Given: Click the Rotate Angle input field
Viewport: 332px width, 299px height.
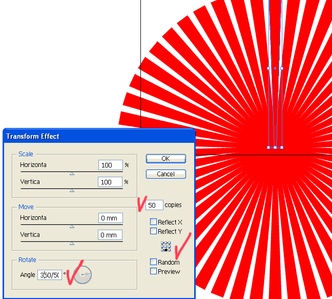Looking at the screenshot, I should tap(50, 275).
